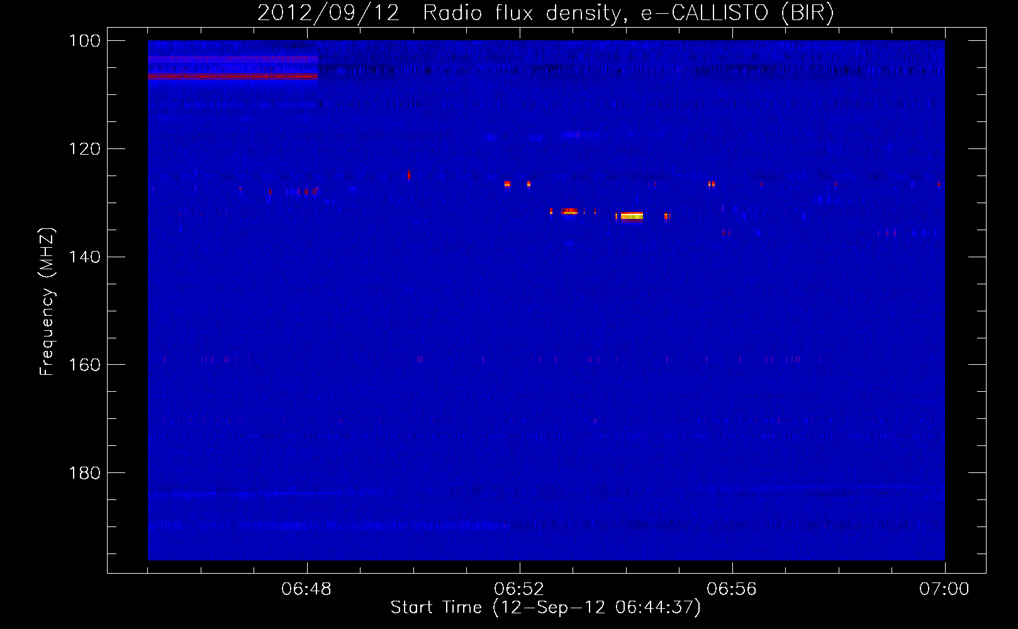Click the bright yellow burst near 132 MHz

click(632, 216)
